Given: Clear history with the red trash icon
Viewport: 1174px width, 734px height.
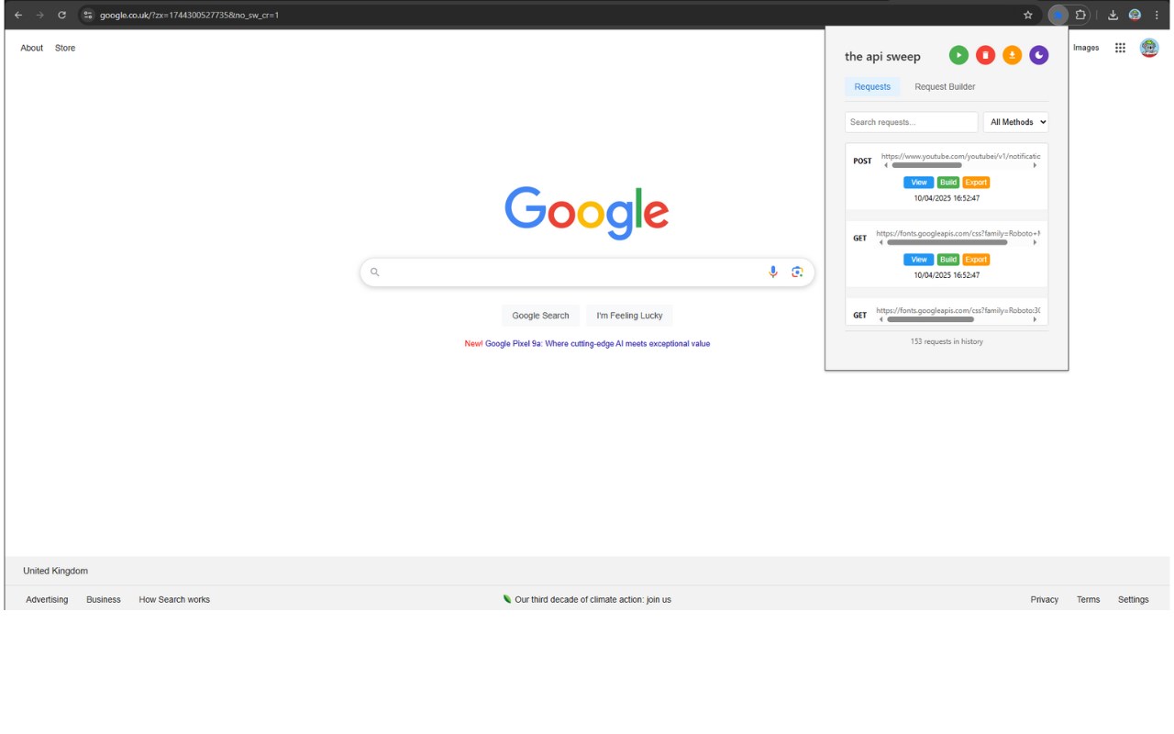Looking at the screenshot, I should click(985, 56).
